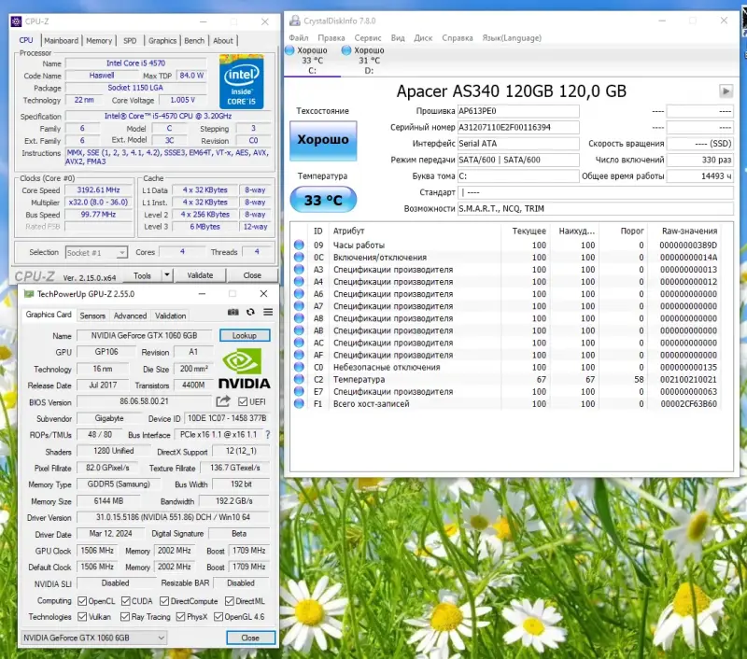Click 33 °C temperature button
Screen dimensions: 747x659
pos(323,200)
